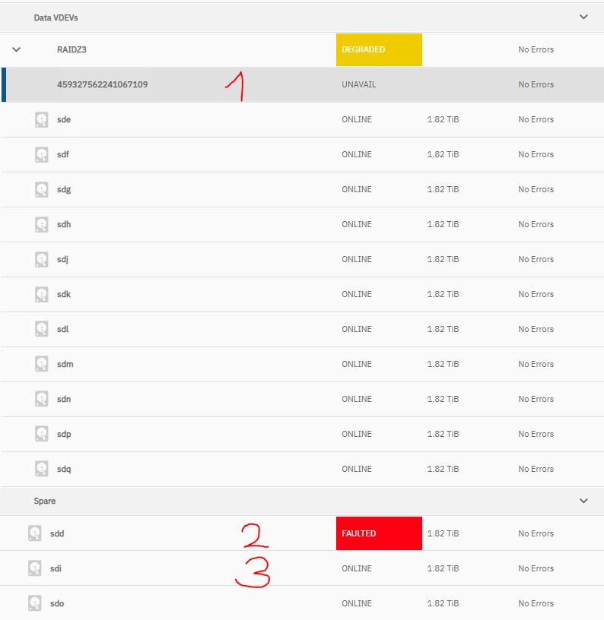This screenshot has height=620, width=604.
Task: Select the disk icon for sdm
Action: pos(42,364)
